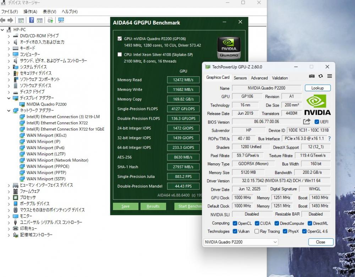Toggle the Vulkan checkbox
The height and width of the screenshot is (277, 355).
[x=235, y=231]
